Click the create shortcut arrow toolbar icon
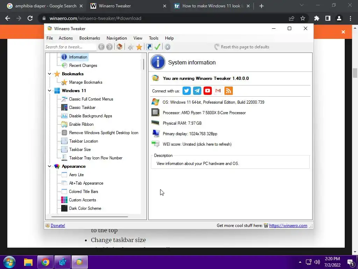This screenshot has height=269, width=358. (149, 47)
